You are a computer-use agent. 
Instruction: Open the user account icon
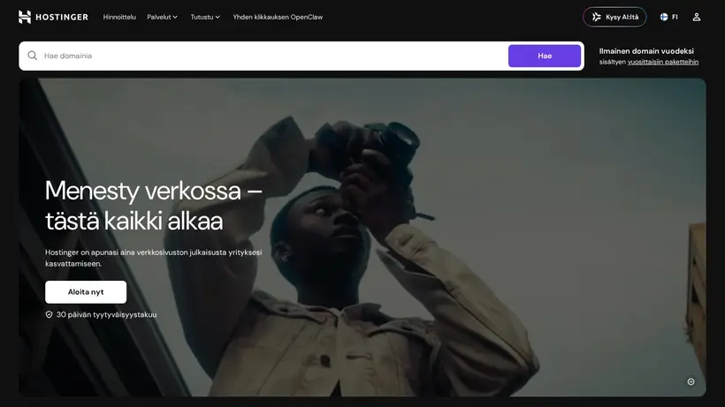coord(697,17)
